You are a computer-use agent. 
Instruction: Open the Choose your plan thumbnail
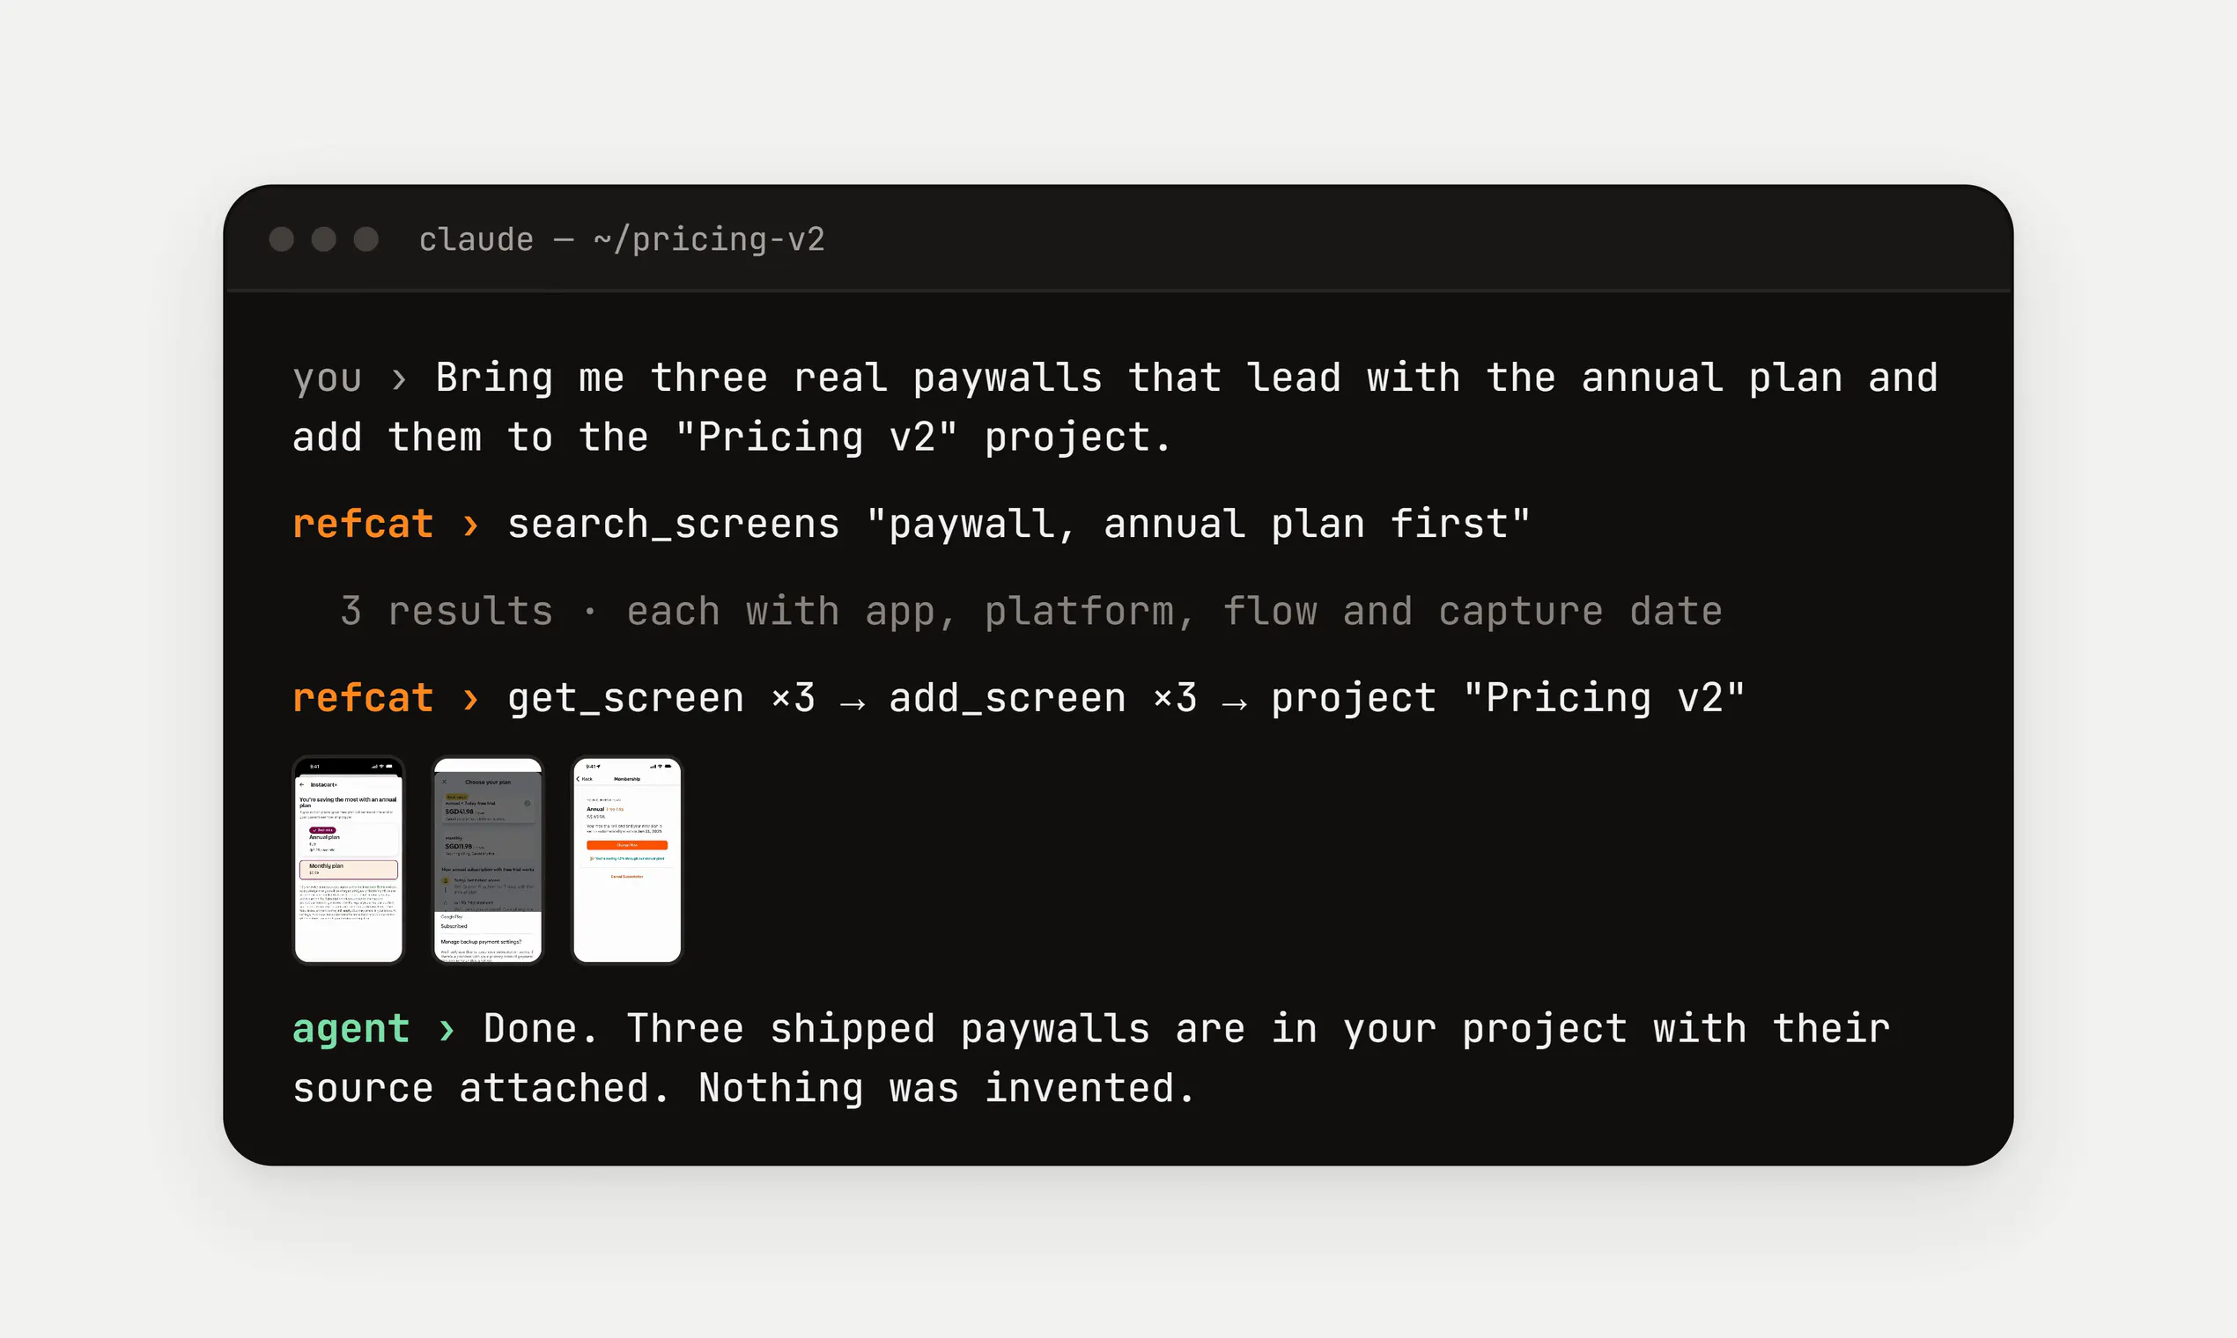pos(488,859)
